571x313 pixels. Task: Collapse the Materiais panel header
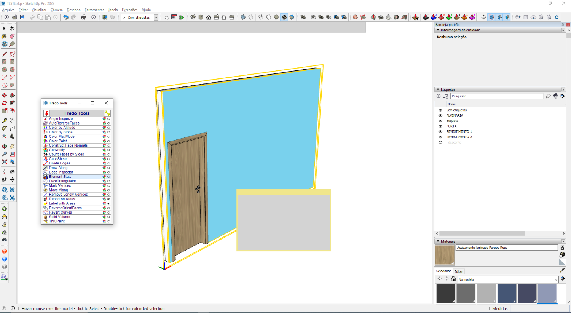438,241
